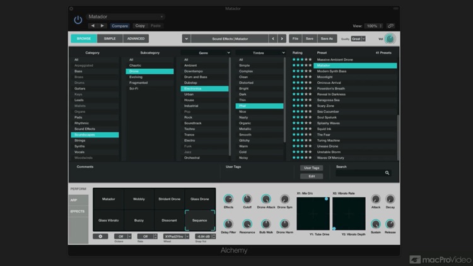473x266 pixels.
Task: Load next preset with right chevron
Action: click(282, 38)
